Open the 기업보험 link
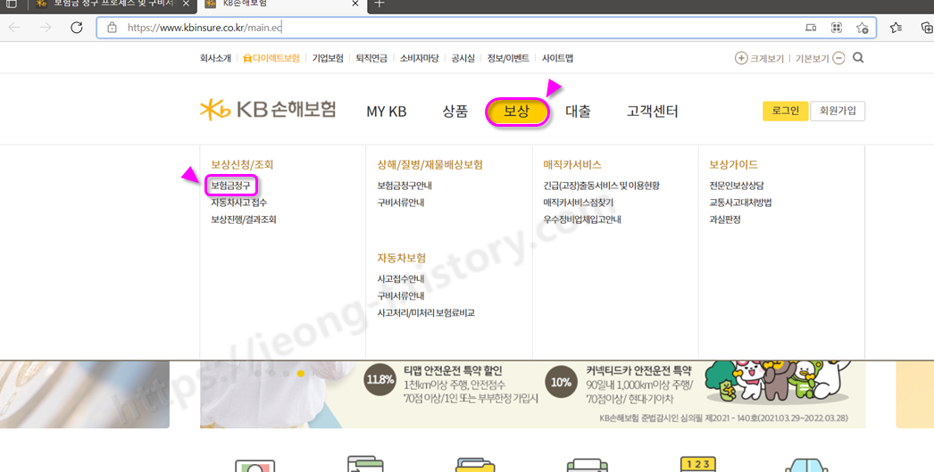 click(328, 58)
